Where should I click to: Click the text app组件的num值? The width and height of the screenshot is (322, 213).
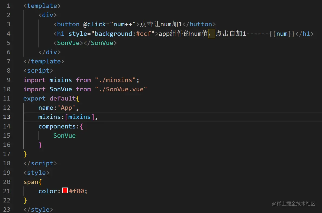[183, 34]
